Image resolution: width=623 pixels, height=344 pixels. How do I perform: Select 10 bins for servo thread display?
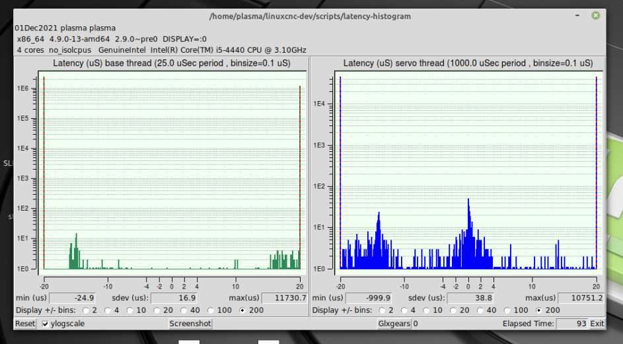[426, 310]
